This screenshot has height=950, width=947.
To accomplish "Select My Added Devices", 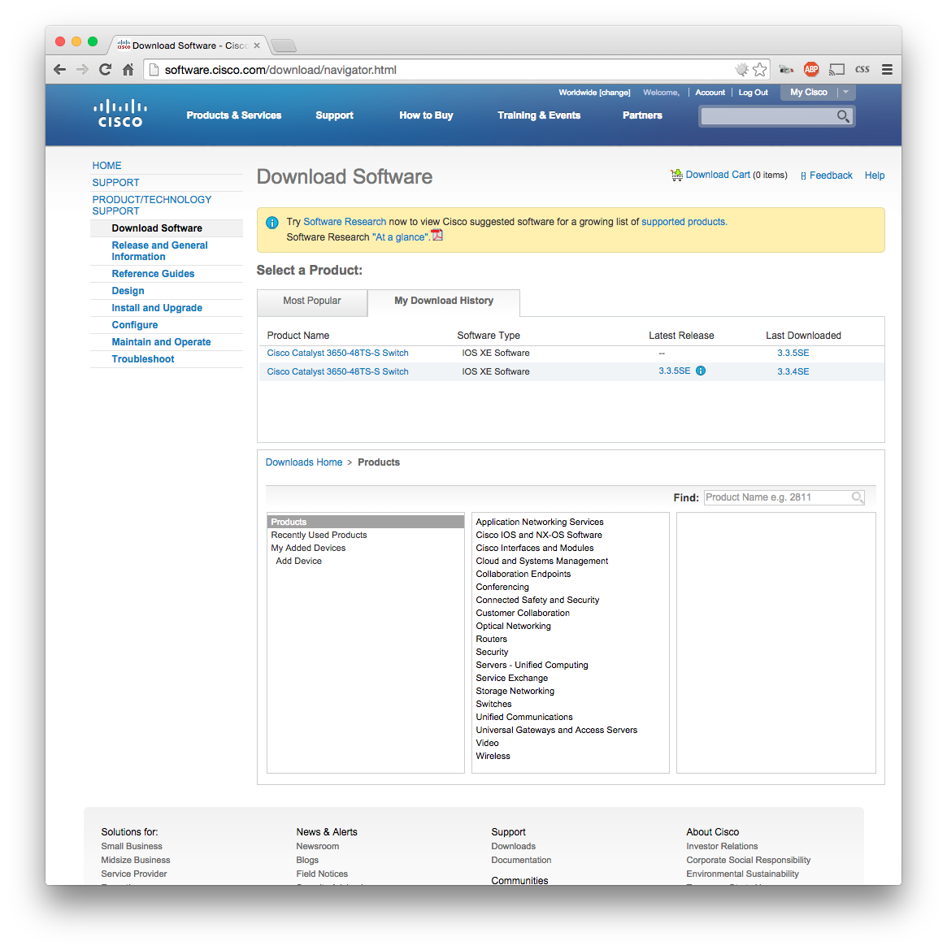I will 308,549.
